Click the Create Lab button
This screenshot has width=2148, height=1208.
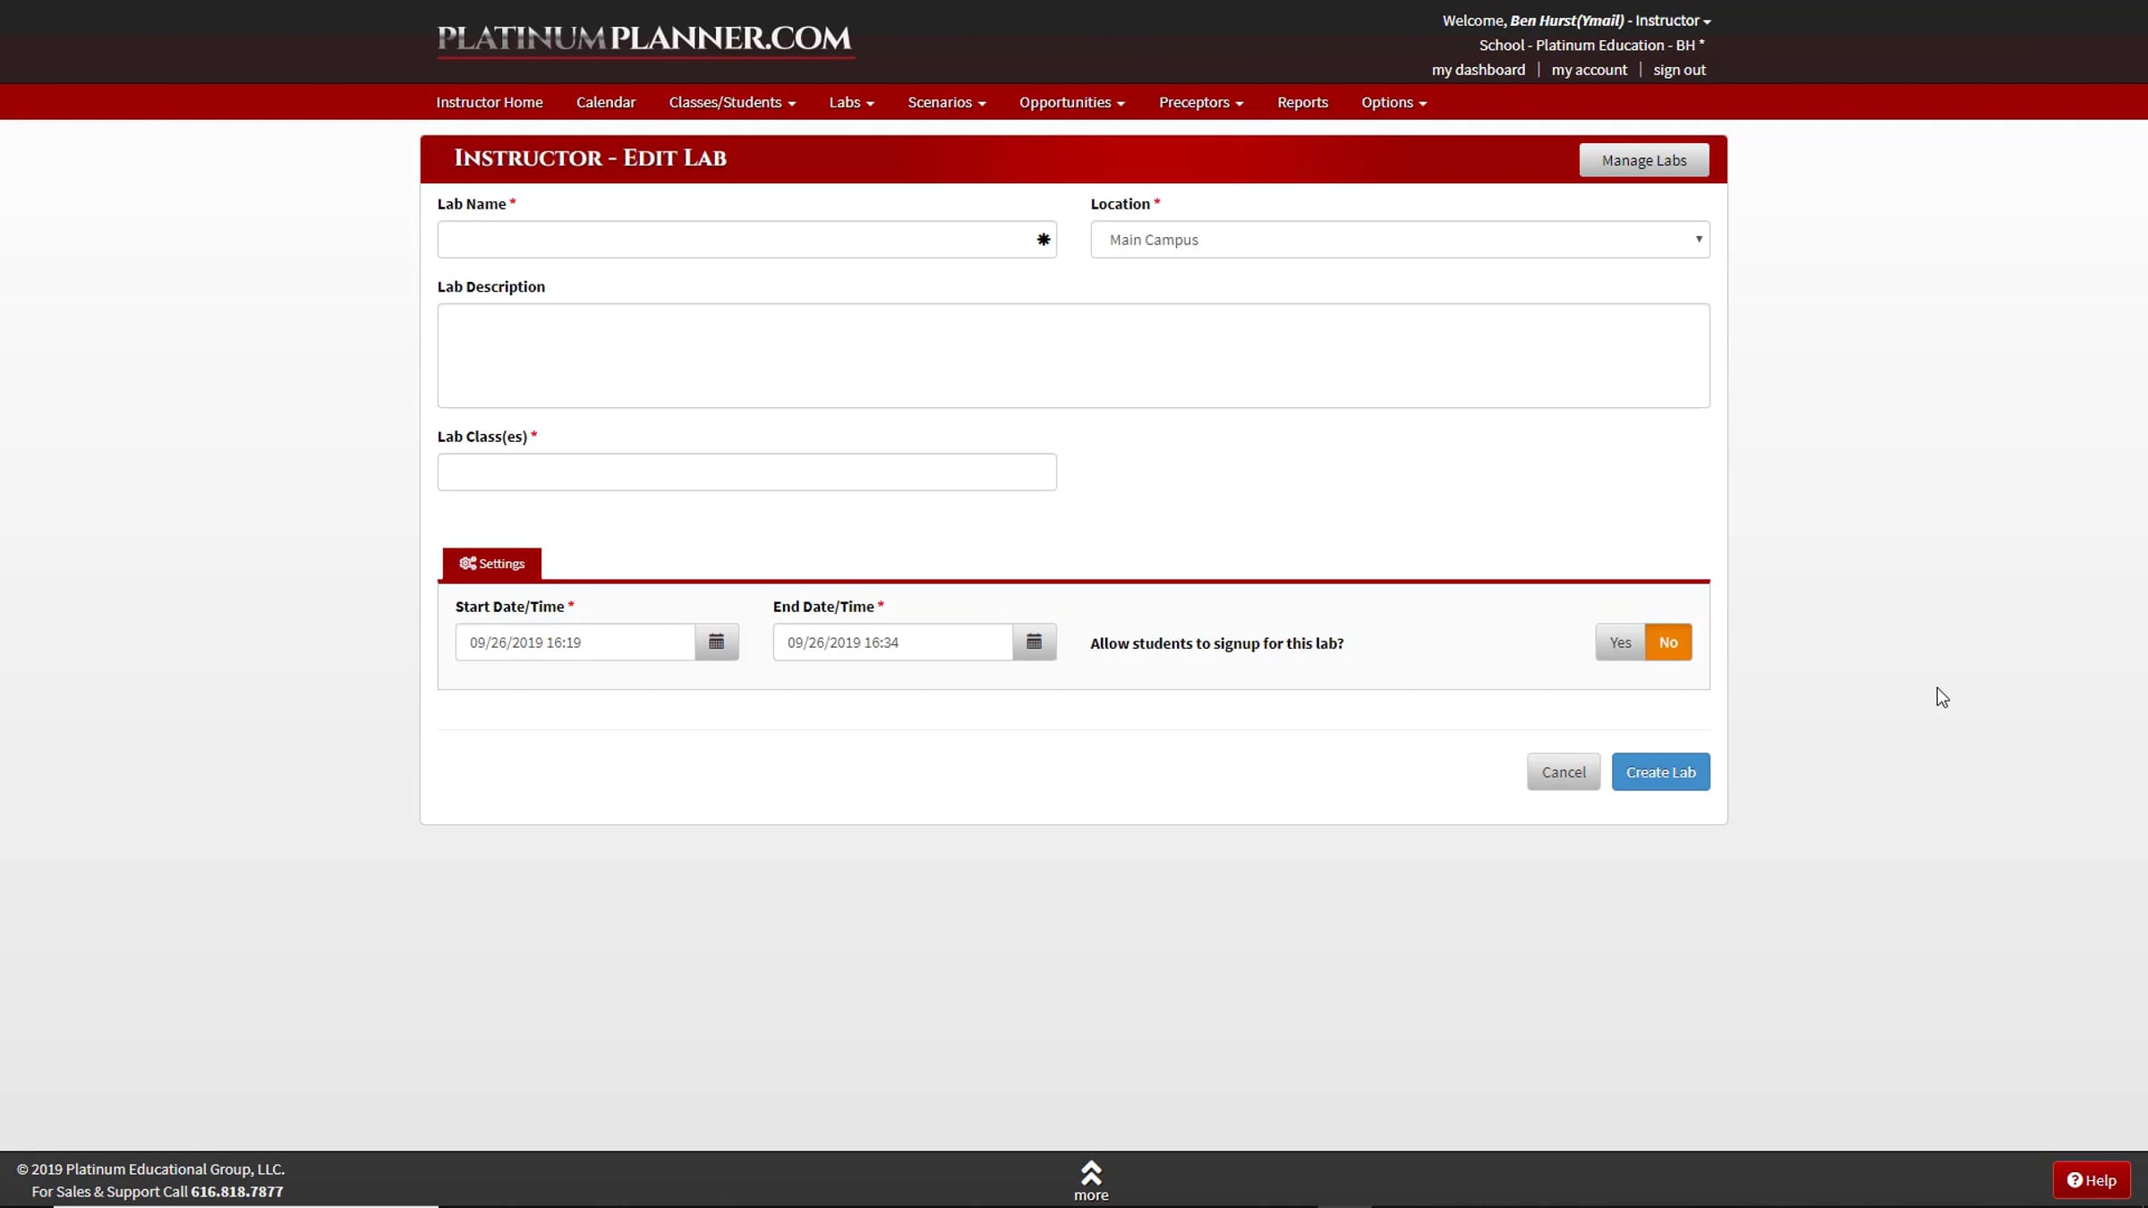click(x=1659, y=771)
